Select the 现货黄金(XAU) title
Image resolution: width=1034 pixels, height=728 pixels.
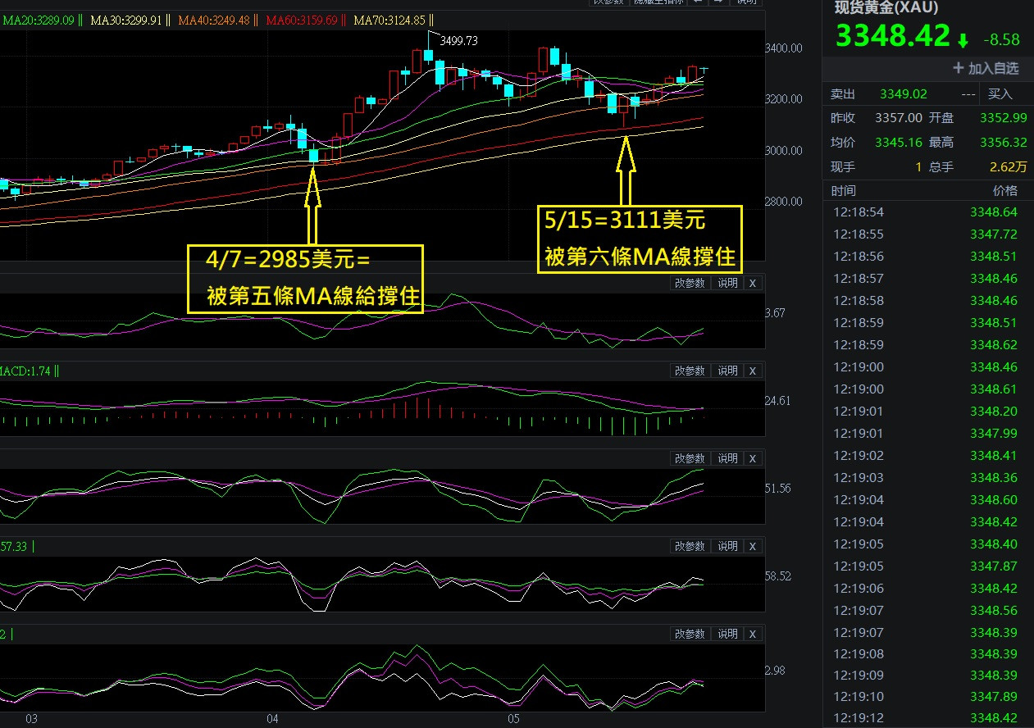click(885, 7)
